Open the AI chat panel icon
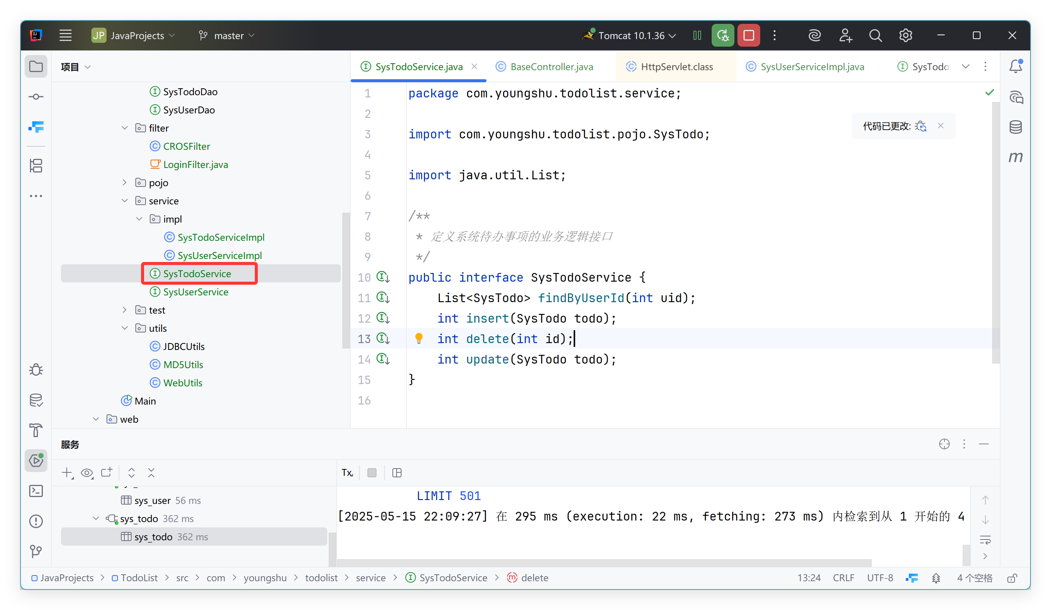 1015,97
